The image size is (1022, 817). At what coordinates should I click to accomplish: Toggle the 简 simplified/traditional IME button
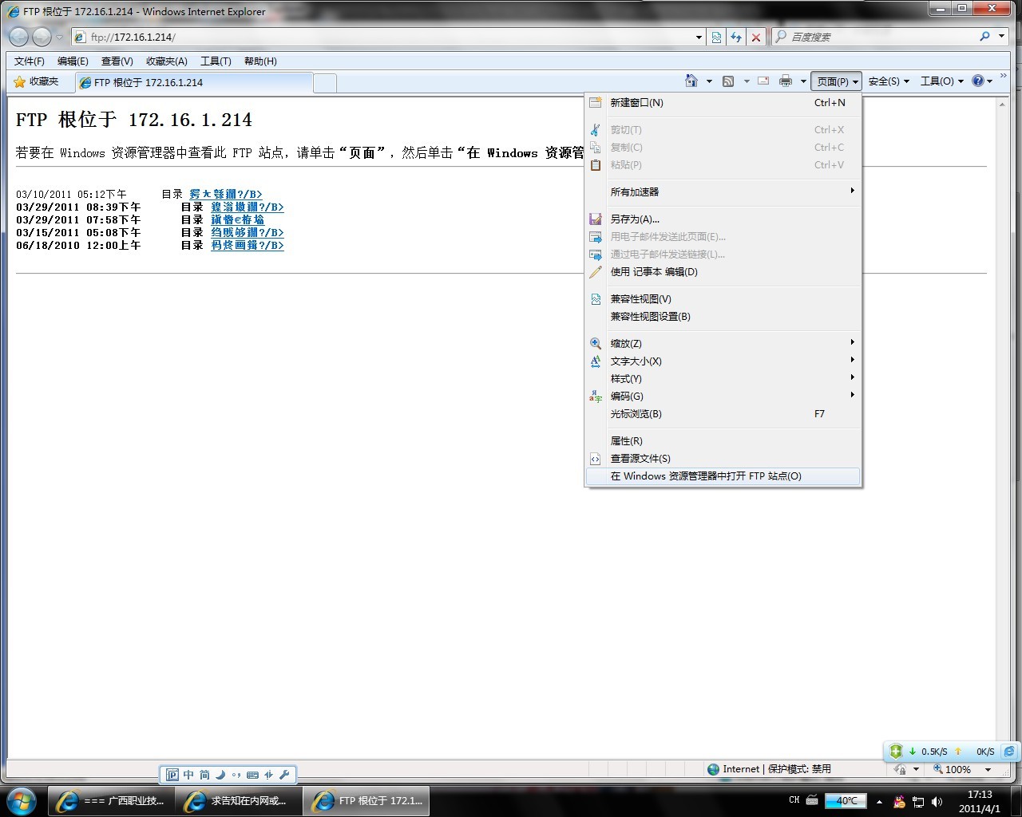[204, 774]
